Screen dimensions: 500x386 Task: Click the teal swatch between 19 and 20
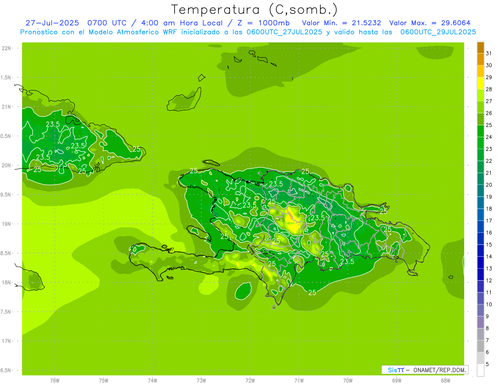[x=480, y=191]
